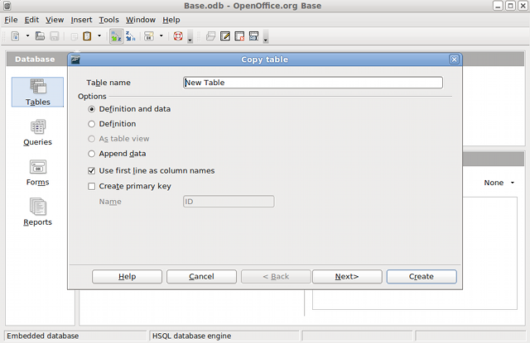Open the Forms section icon
Screen dimensions: 530x343
pyautogui.click(x=38, y=172)
